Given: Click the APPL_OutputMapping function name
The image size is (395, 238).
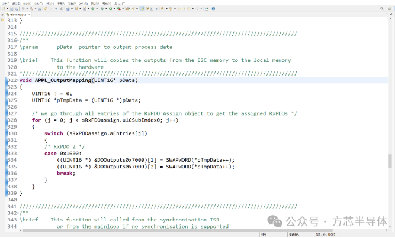Looking at the screenshot, I should (63, 80).
